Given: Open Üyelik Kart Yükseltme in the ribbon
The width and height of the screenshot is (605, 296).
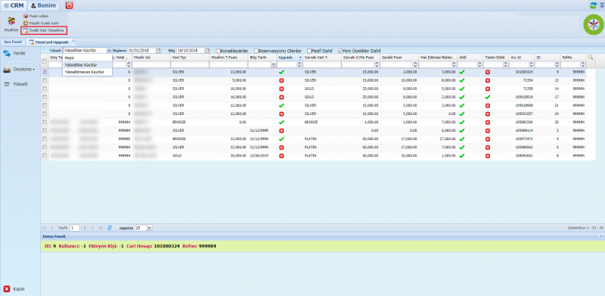Looking at the screenshot, I should point(44,30).
